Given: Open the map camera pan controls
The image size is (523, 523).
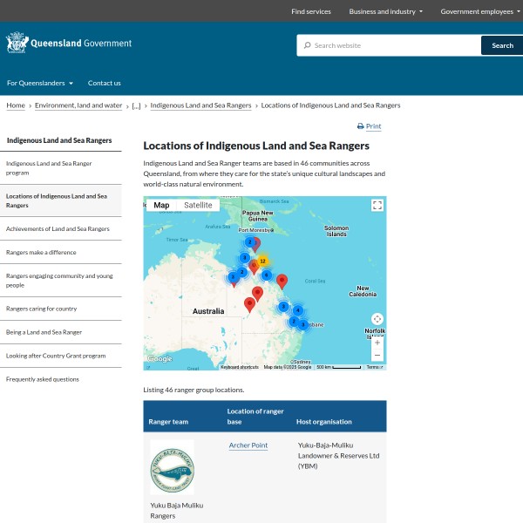Looking at the screenshot, I should [377, 319].
